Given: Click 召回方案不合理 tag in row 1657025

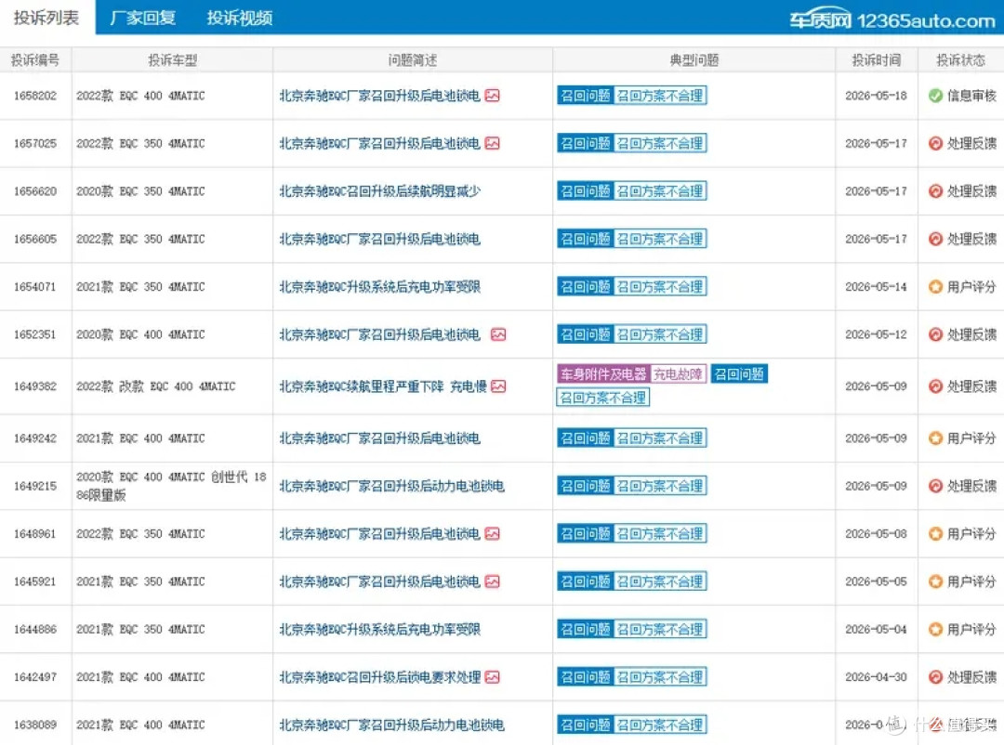Looking at the screenshot, I should tap(660, 143).
